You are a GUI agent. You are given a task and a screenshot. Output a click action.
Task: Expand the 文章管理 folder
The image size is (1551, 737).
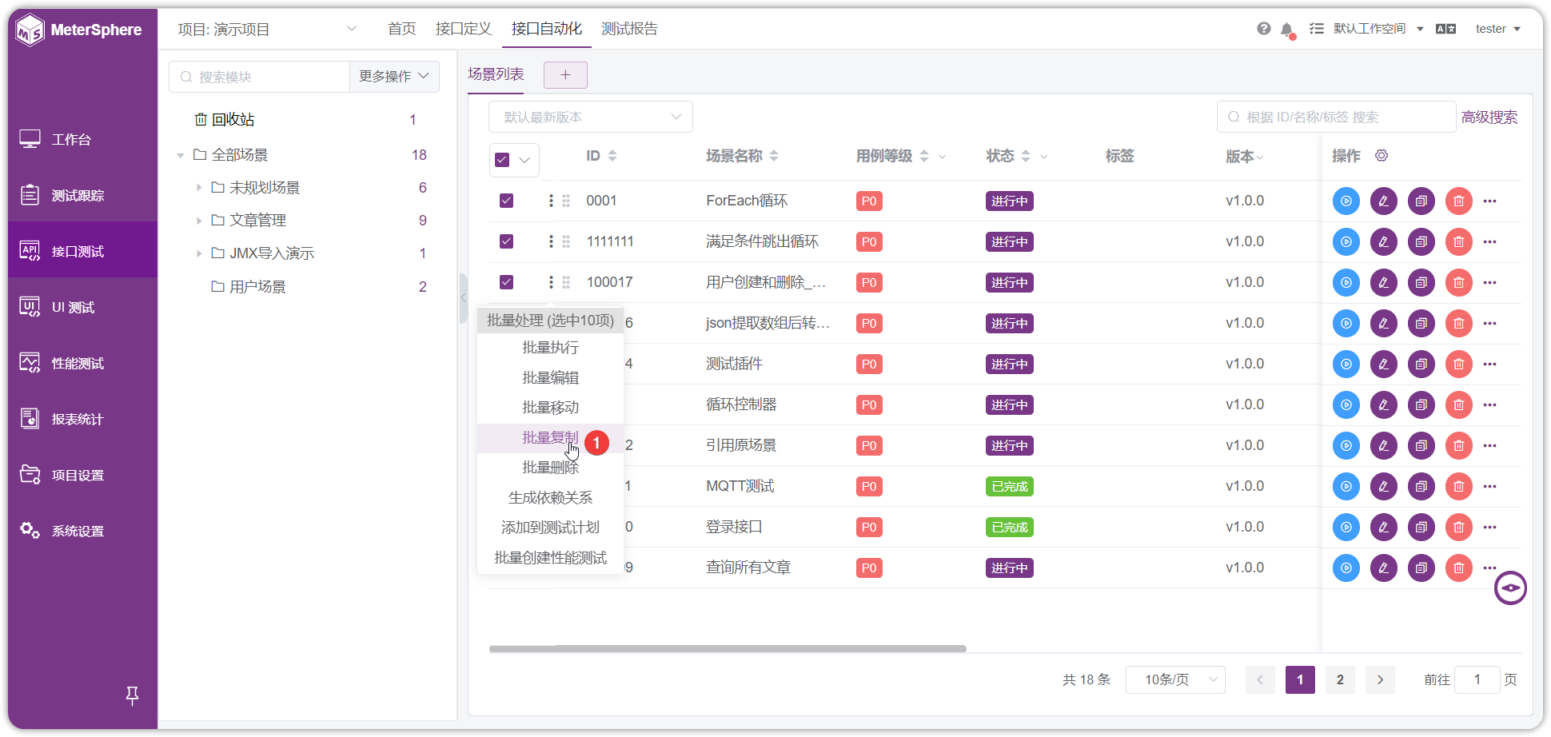pos(198,221)
